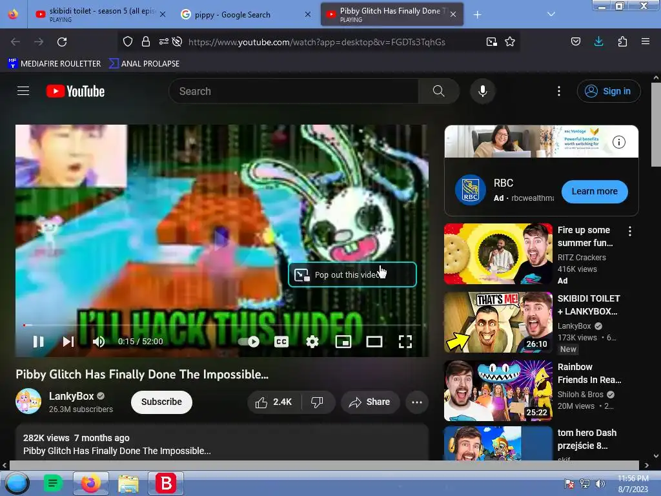This screenshot has width=661, height=496.
Task: Open video settings gear icon
Action: [x=312, y=342]
